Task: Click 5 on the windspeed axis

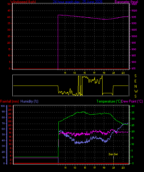Action: point(10,62)
